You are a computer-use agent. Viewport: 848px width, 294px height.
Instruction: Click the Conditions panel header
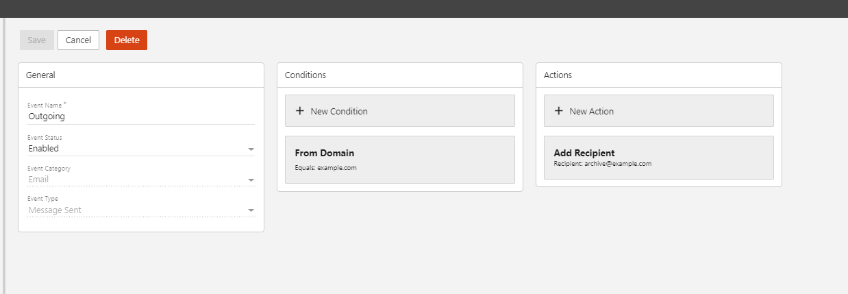305,75
